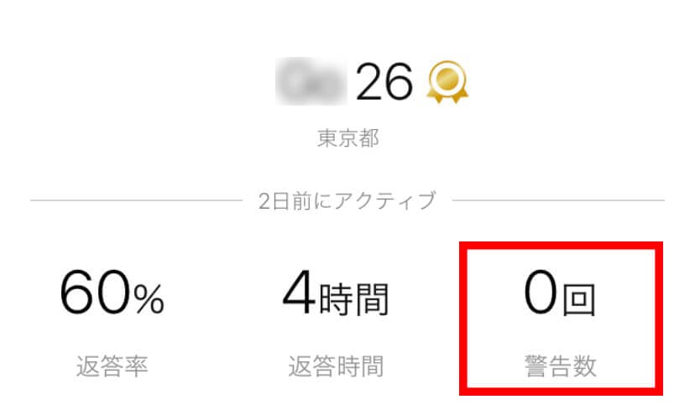Click the gold medal badge icon
Image resolution: width=695 pixels, height=415 pixels.
tap(447, 82)
